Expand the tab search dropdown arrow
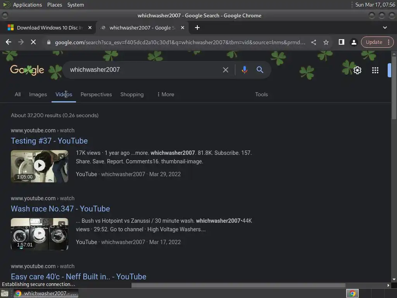This screenshot has width=397, height=298. (385, 28)
